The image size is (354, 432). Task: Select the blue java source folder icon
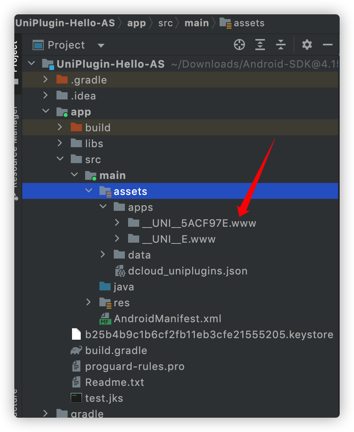pos(105,286)
